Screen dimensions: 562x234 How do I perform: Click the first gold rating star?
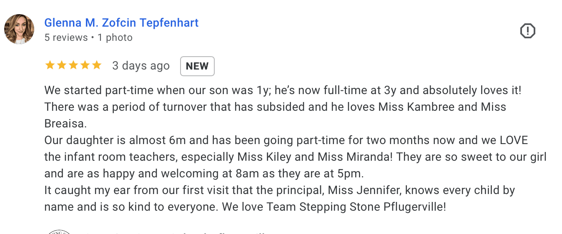click(x=50, y=65)
